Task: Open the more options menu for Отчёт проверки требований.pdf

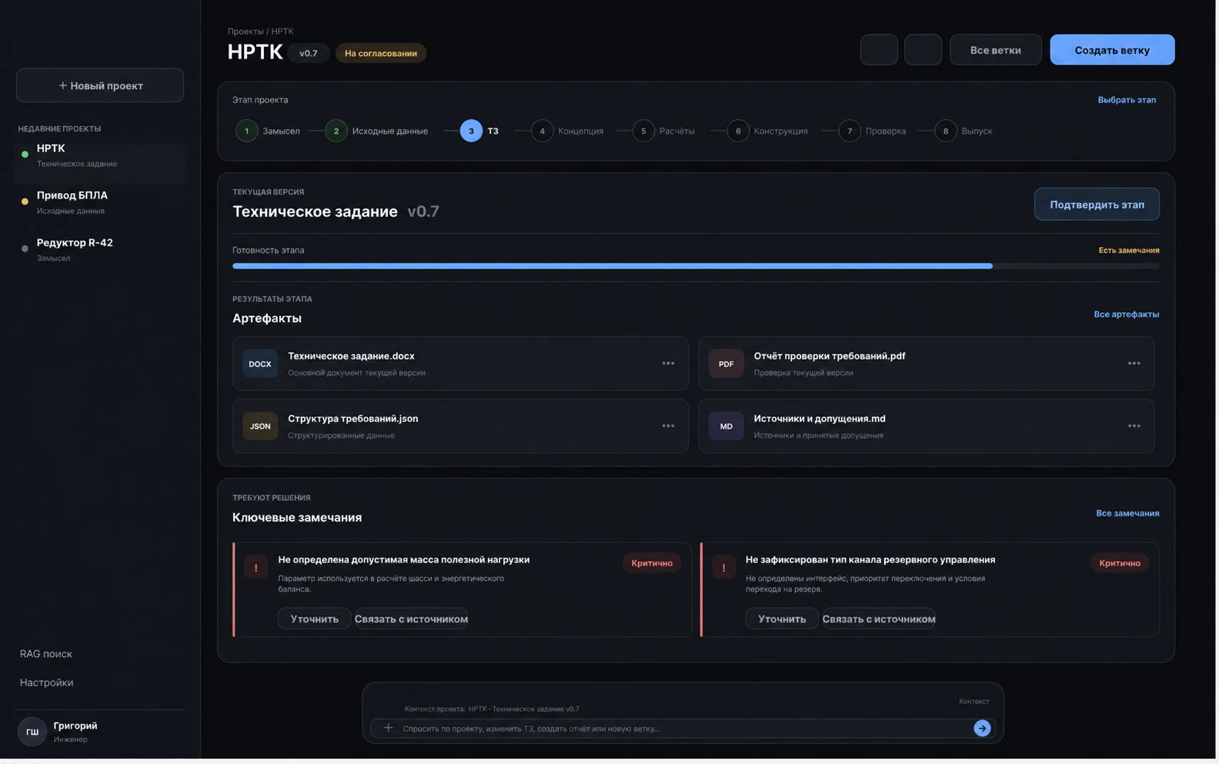Action: [1134, 363]
